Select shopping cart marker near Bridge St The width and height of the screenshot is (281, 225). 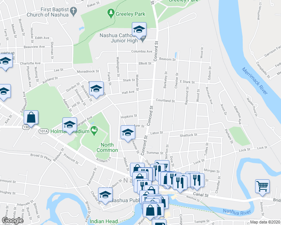pos(262,187)
